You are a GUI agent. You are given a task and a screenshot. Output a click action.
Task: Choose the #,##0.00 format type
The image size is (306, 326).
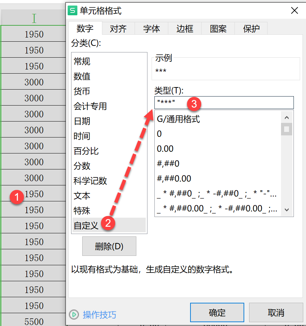[218, 178]
